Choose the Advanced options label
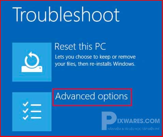 pos(91,97)
